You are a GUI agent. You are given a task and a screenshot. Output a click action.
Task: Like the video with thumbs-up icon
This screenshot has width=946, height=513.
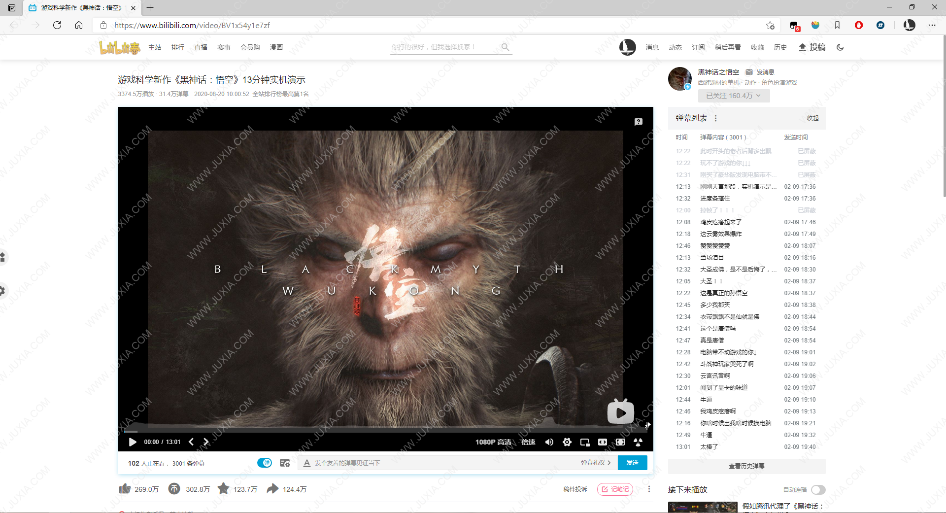click(x=125, y=489)
